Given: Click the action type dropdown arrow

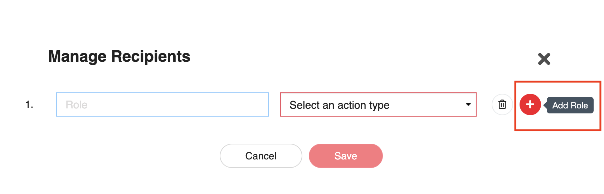Looking at the screenshot, I should pos(468,104).
